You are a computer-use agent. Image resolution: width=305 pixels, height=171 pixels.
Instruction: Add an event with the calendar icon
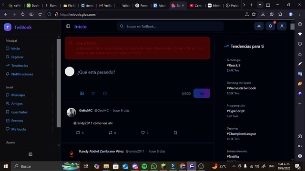[x=105, y=94]
